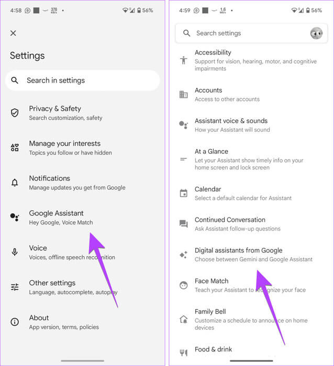Screen dimensions: 334x366
Task: Click the 4:58 clock in left status bar
Action: pyautogui.click(x=16, y=10)
